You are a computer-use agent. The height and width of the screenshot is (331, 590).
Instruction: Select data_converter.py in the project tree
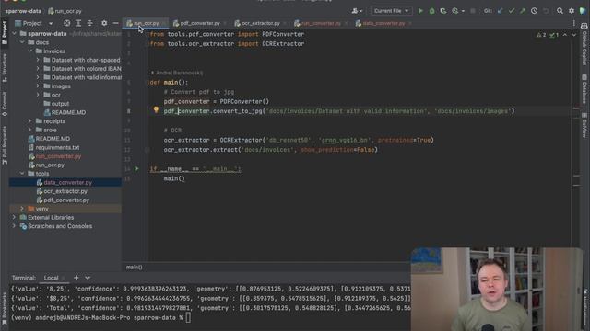click(x=67, y=182)
